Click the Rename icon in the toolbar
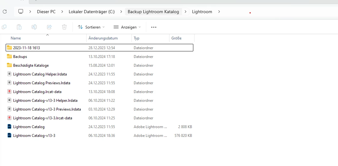338x166 pixels. 34,27
